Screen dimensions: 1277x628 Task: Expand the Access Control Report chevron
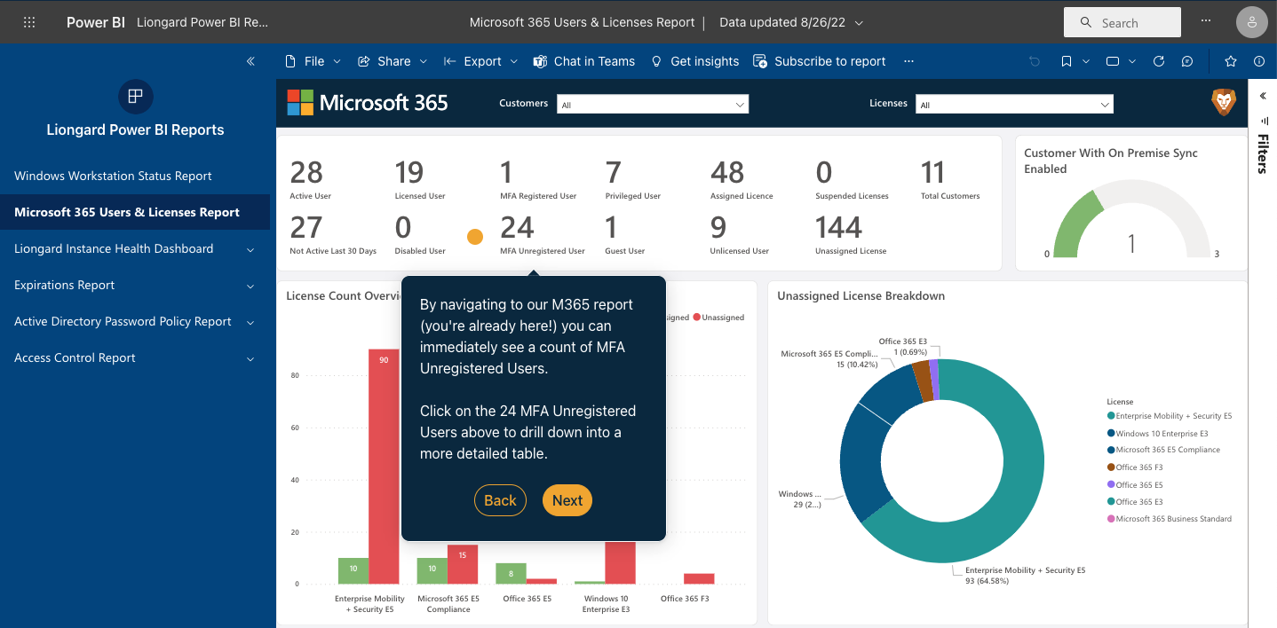coord(250,359)
